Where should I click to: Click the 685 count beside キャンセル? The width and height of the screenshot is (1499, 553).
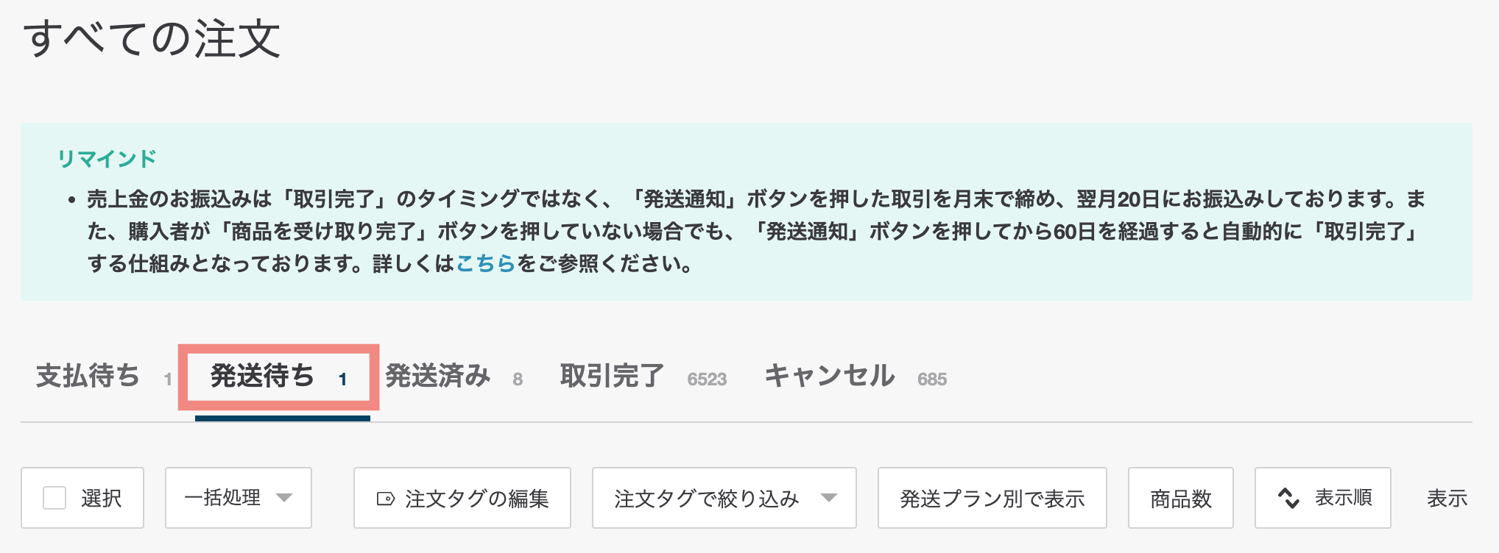pos(932,379)
